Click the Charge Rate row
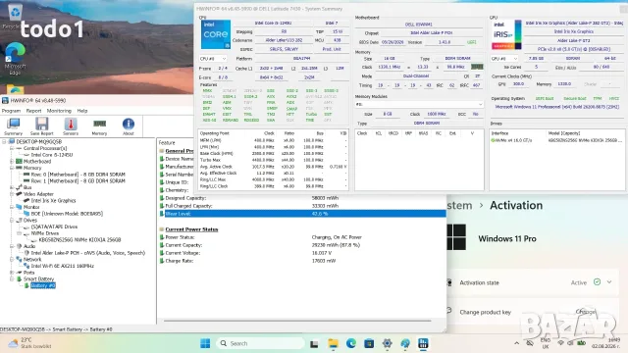628x353 pixels. pos(302,261)
